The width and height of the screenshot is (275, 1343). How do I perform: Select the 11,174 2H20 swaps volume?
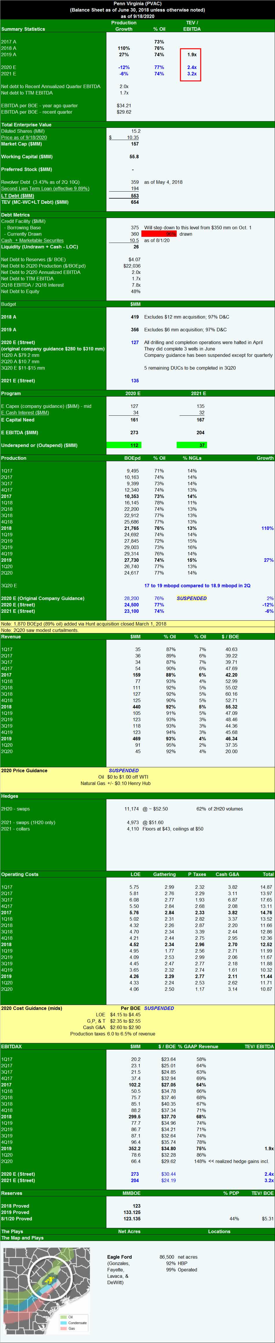132,809
